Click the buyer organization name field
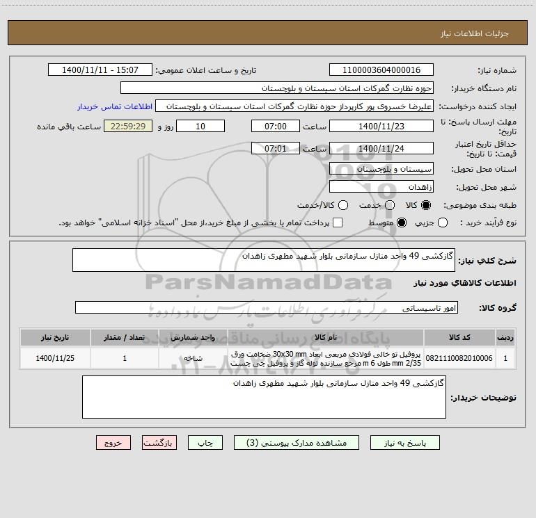This screenshot has height=518, width=536. [x=277, y=88]
